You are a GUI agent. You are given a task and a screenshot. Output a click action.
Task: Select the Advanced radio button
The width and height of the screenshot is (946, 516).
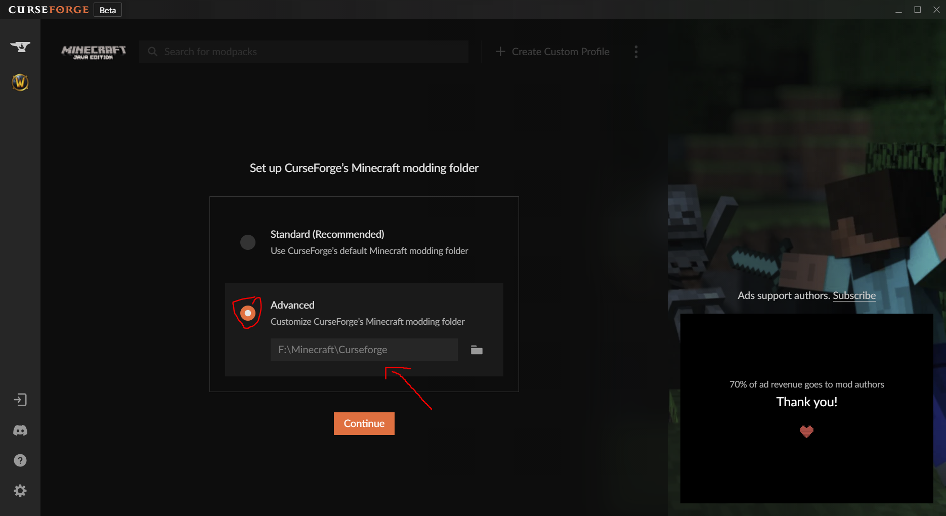point(248,313)
